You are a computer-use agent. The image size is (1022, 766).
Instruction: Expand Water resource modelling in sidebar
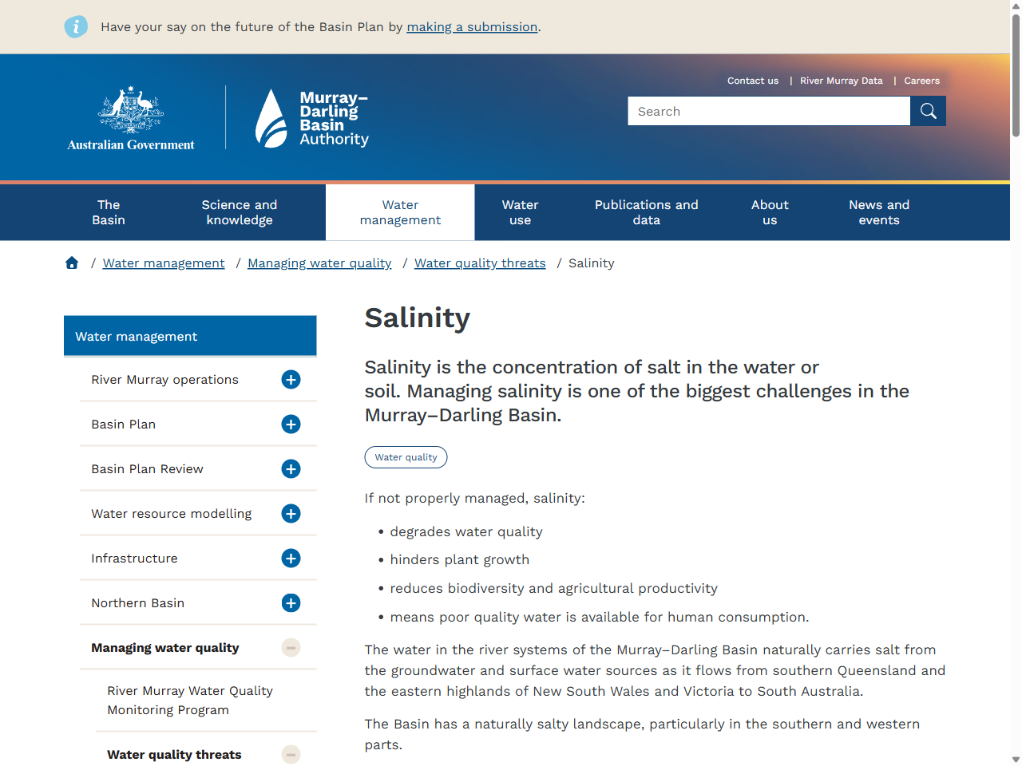291,513
